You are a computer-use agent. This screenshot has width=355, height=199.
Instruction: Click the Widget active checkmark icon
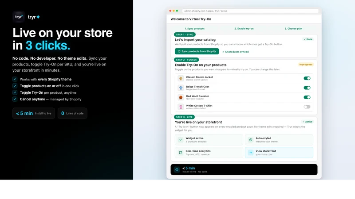[181, 140]
